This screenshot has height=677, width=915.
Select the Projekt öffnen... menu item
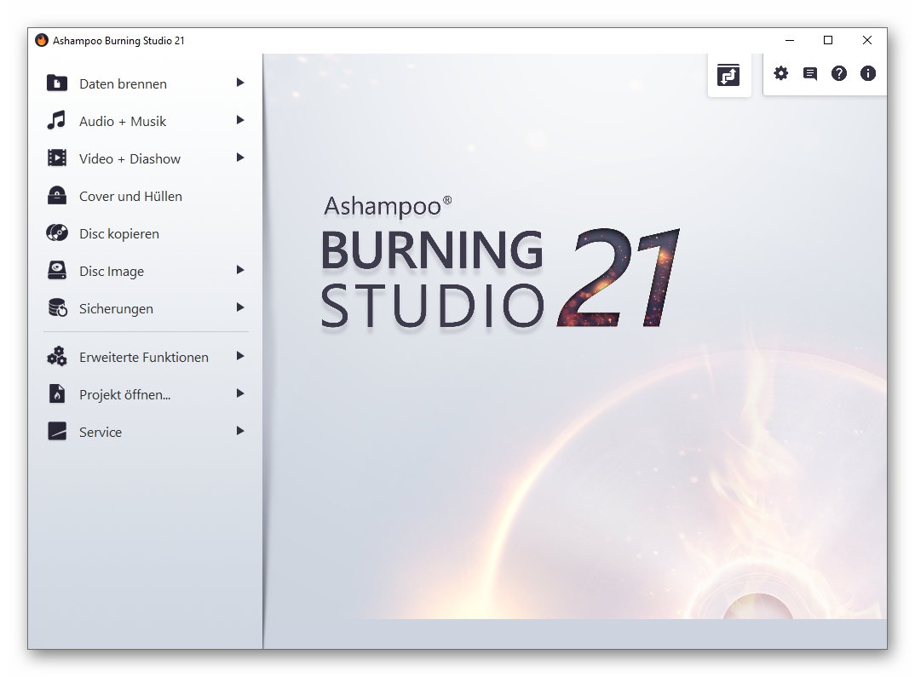point(124,394)
